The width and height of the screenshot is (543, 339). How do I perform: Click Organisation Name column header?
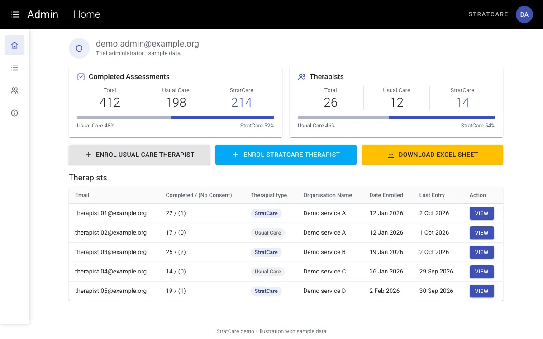pos(328,195)
